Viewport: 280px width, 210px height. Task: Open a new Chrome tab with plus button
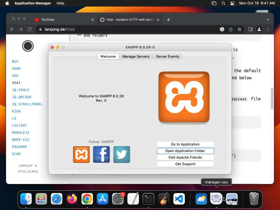[x=168, y=20]
